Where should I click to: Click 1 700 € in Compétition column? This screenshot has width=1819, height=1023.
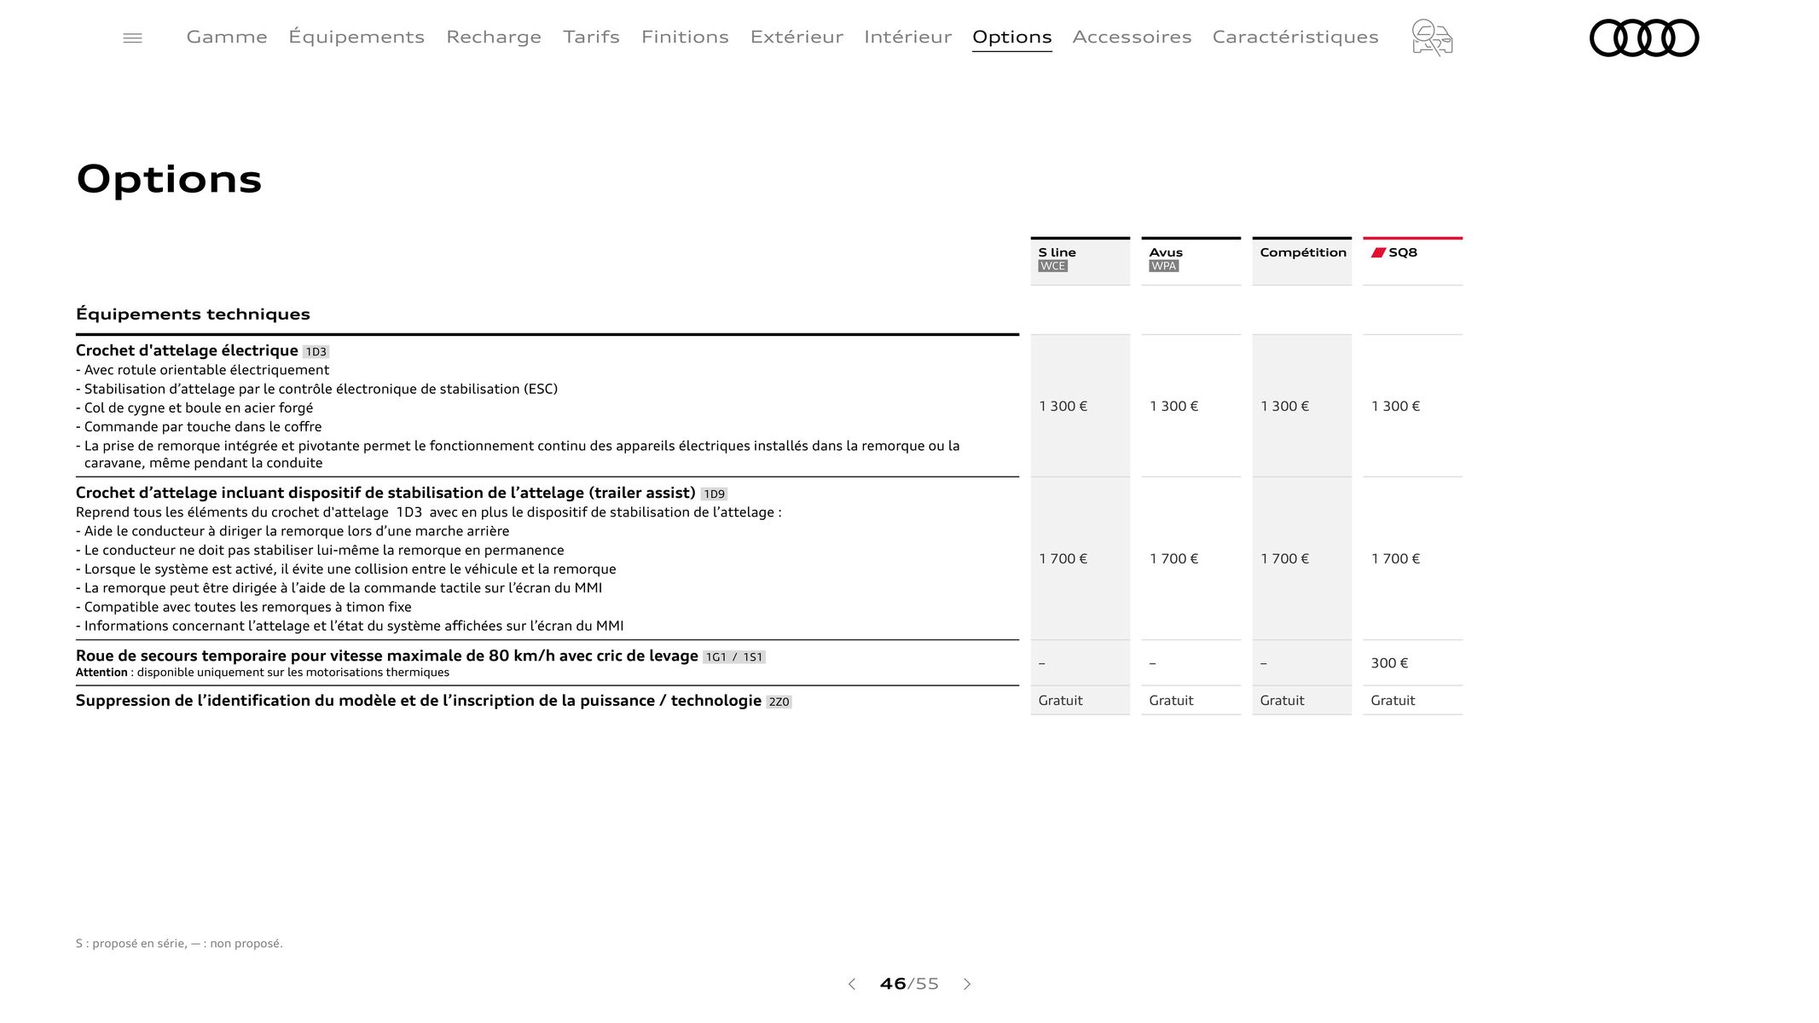1284,559
